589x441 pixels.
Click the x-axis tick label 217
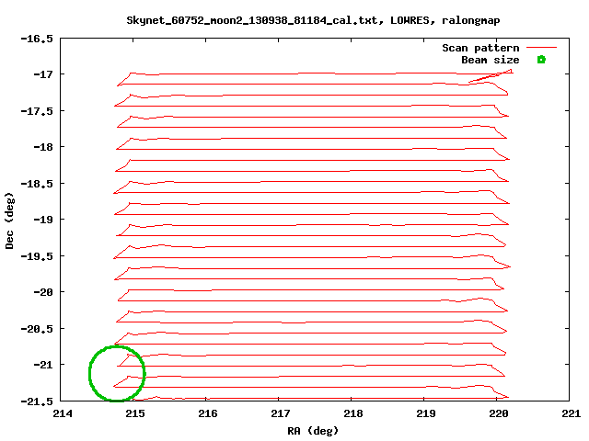coord(280,413)
